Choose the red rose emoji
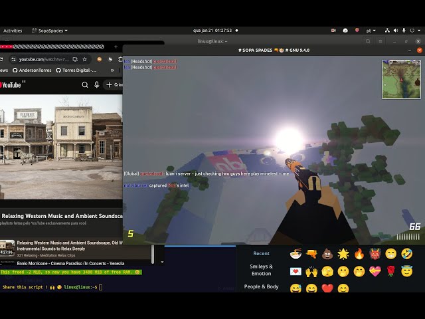This screenshot has width=425, height=319. [x=391, y=271]
